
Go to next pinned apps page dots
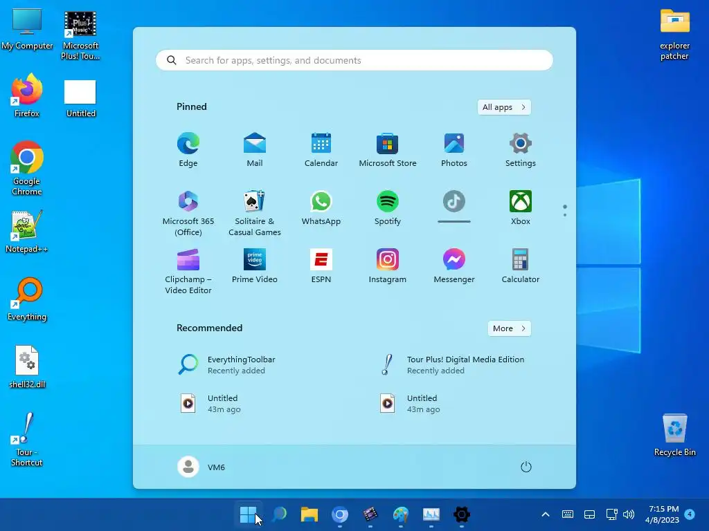[565, 210]
